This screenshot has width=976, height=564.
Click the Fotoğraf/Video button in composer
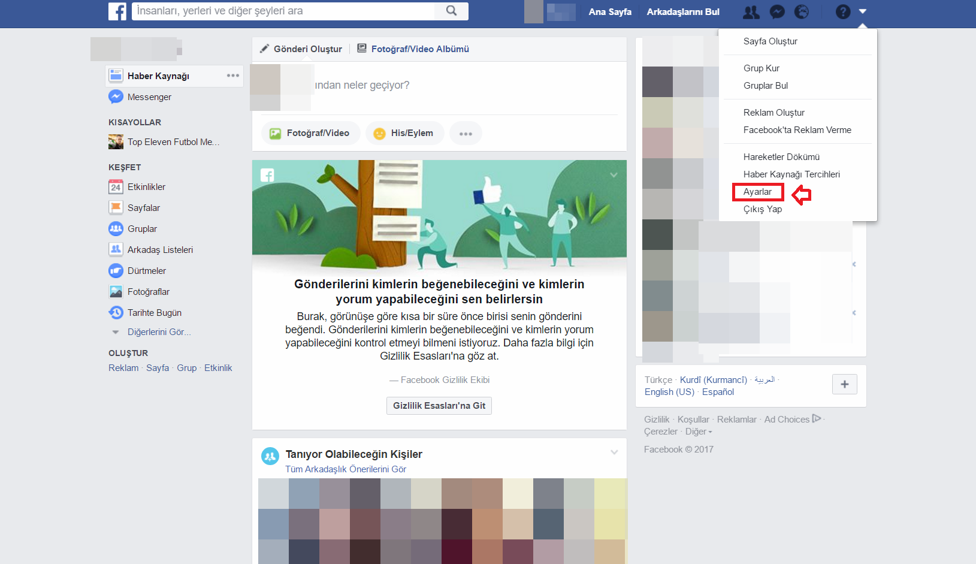tap(310, 133)
